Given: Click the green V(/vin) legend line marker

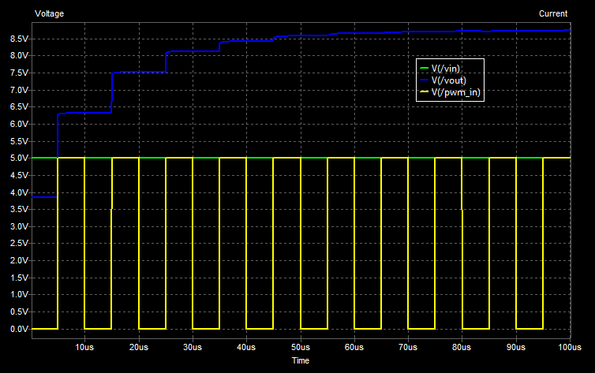Looking at the screenshot, I should pos(425,69).
